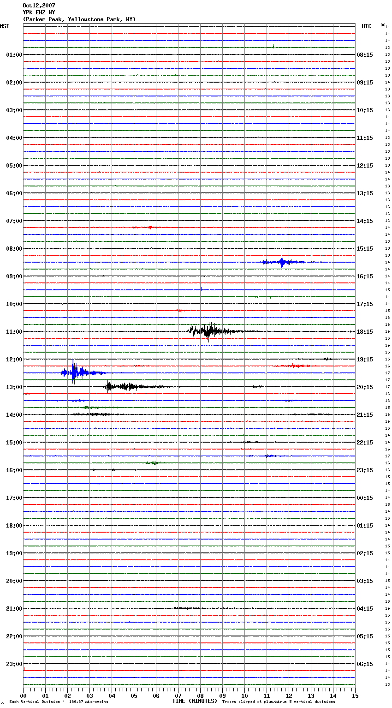
Task: Select the MST column header
Action: (x=5, y=26)
